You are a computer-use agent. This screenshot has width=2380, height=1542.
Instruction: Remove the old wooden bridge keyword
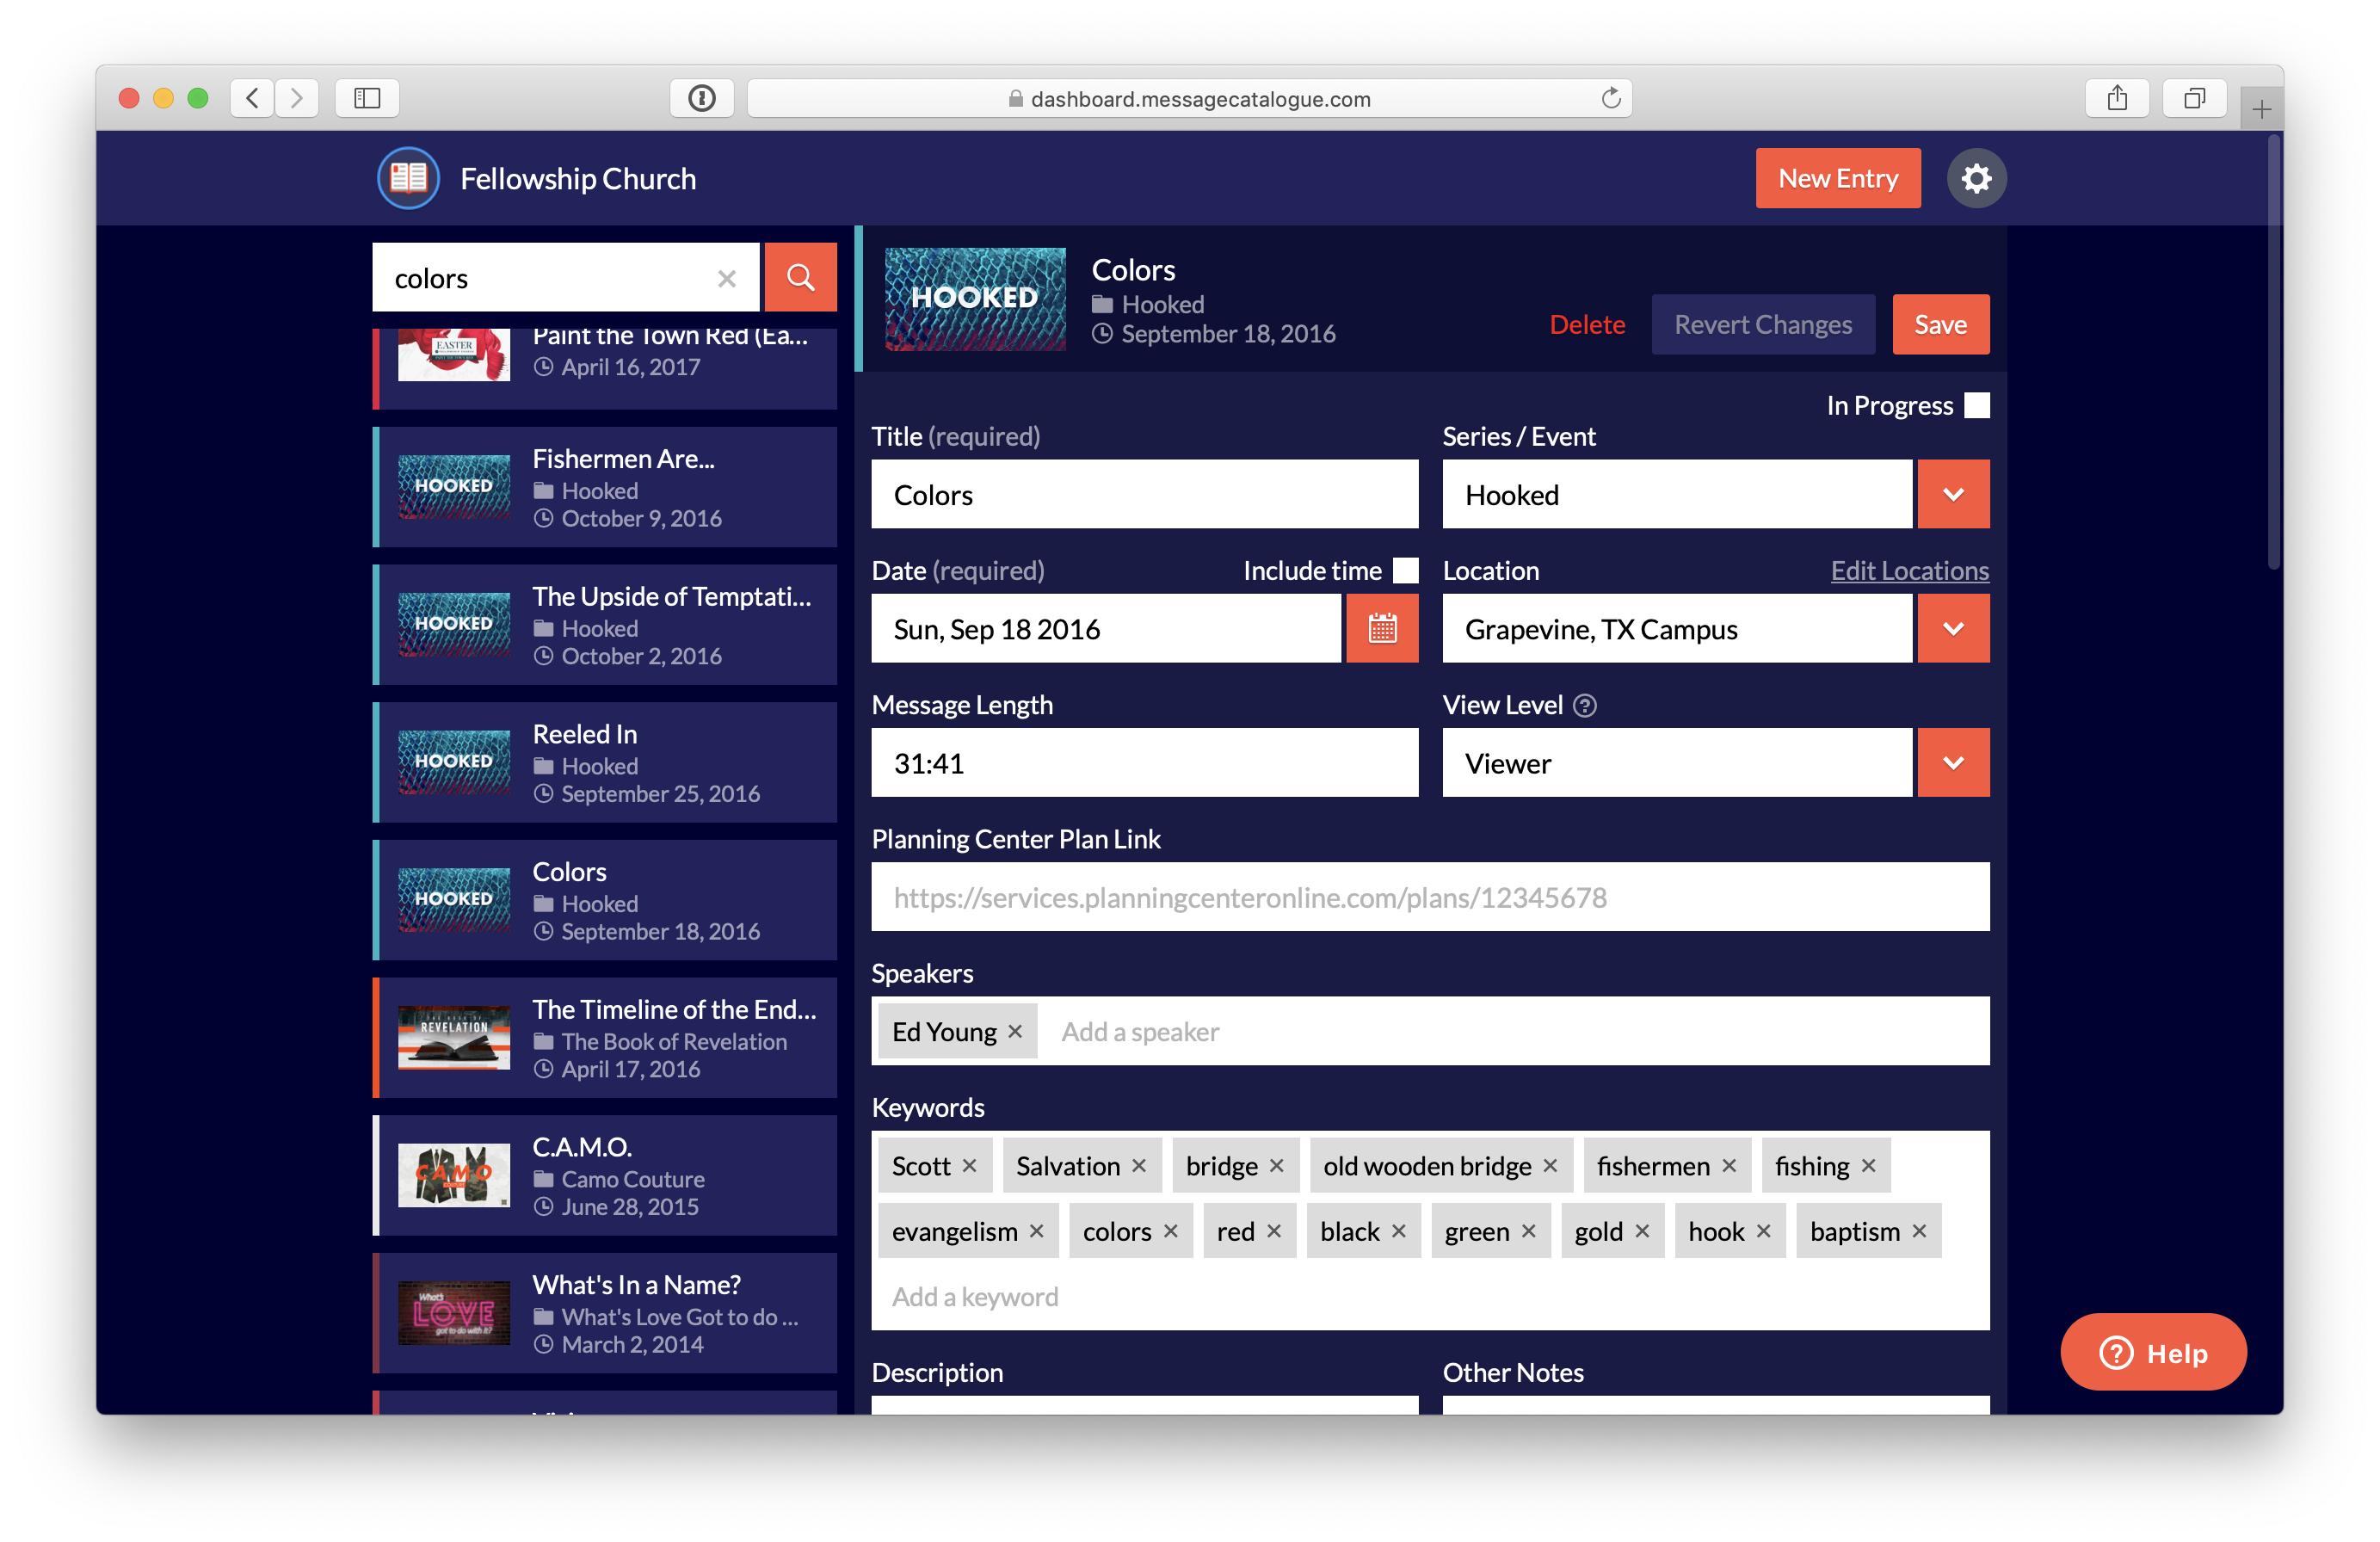pyautogui.click(x=1550, y=1166)
